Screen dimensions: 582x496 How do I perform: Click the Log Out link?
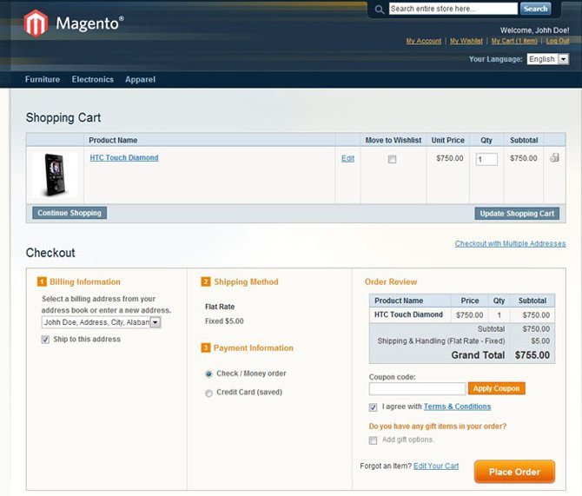(x=558, y=41)
